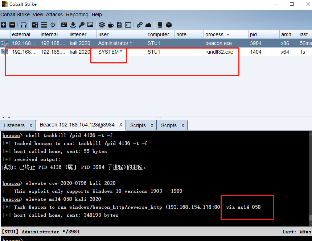The height and width of the screenshot is (241, 312).
Task: Close the Beacon 192.168.154.128@3984 tab
Action: pos(121,125)
